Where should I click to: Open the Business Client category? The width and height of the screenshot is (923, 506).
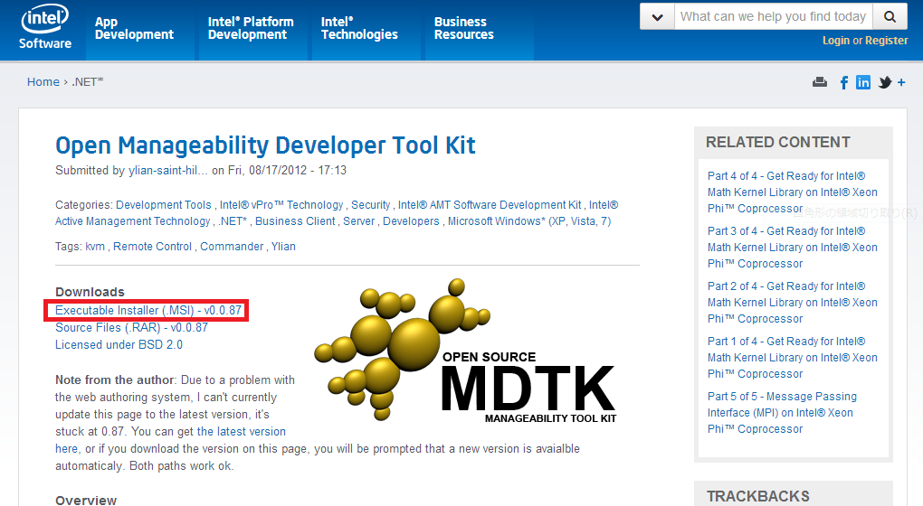pos(295,221)
